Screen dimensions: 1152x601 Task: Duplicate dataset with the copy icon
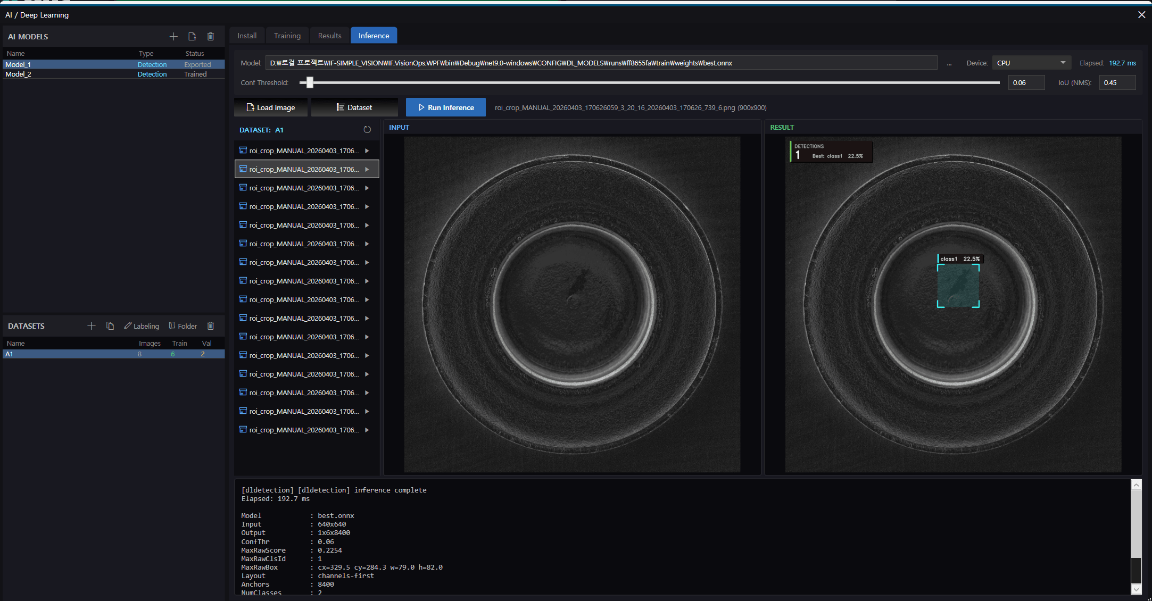pos(110,326)
